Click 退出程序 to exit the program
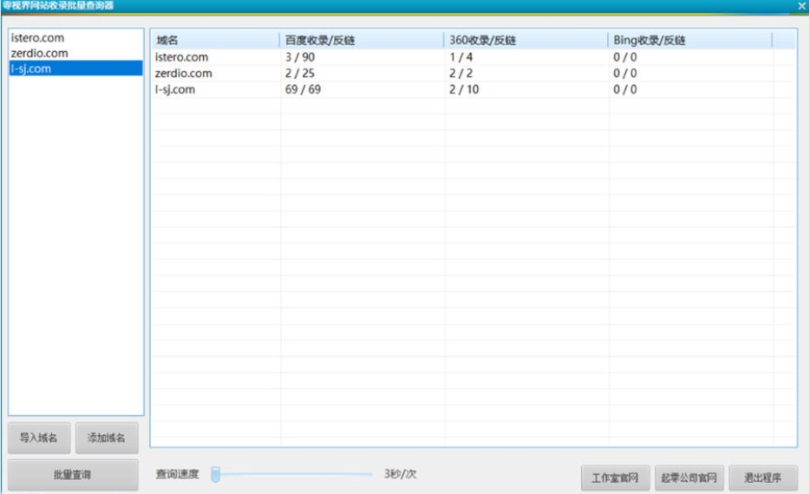This screenshot has height=494, width=810. [762, 478]
